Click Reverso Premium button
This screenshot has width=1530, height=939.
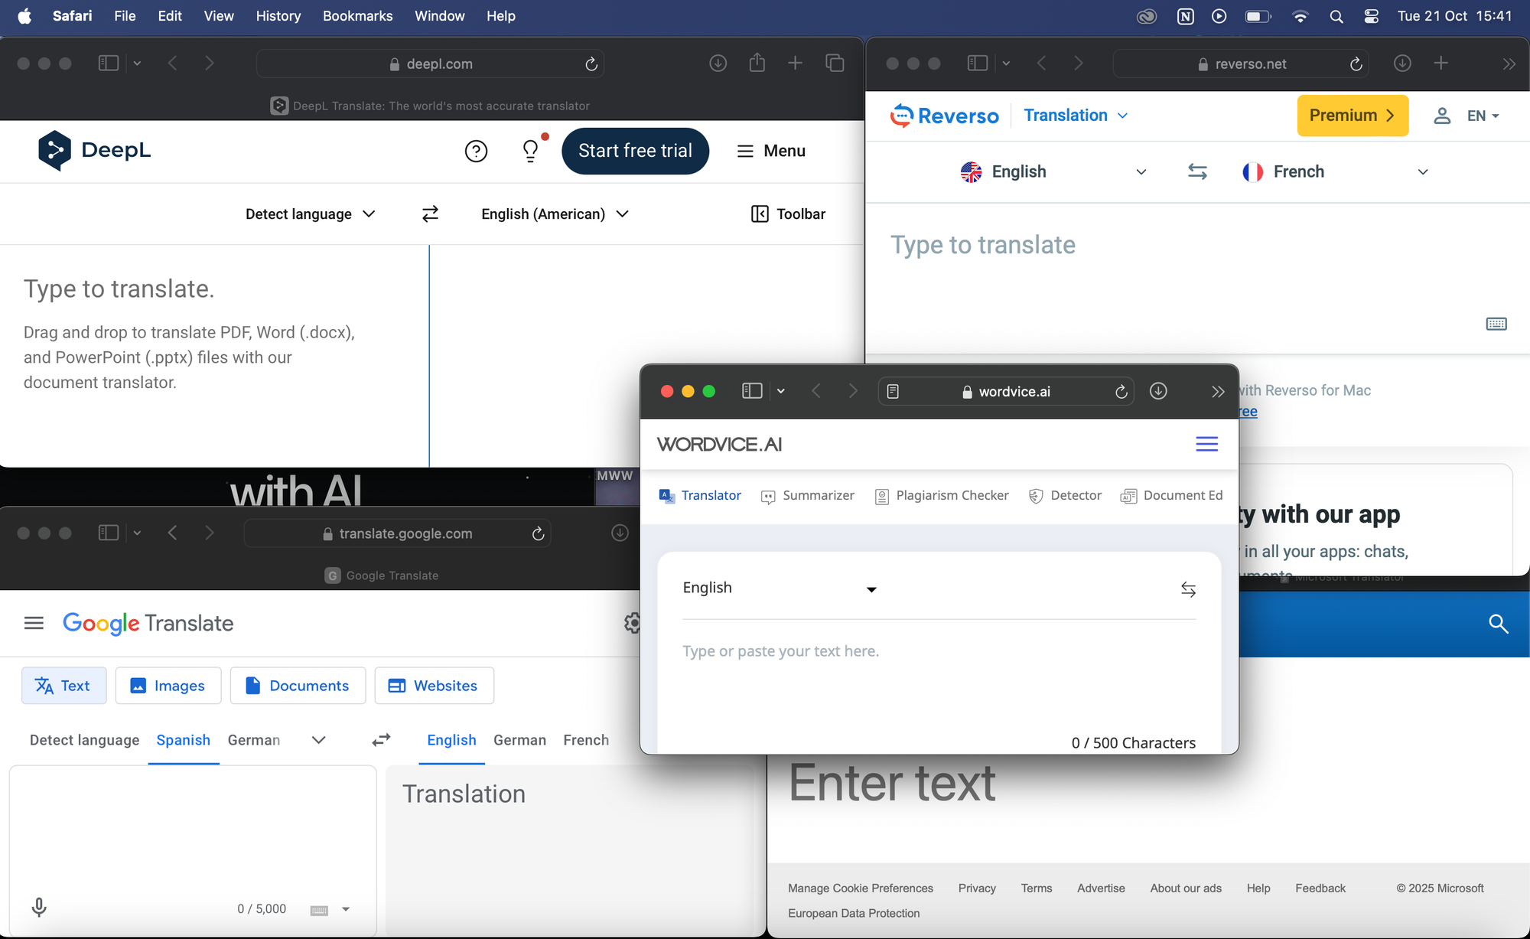coord(1352,116)
